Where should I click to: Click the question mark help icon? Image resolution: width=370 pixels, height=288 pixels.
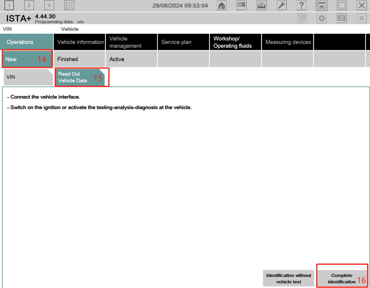[301, 5]
